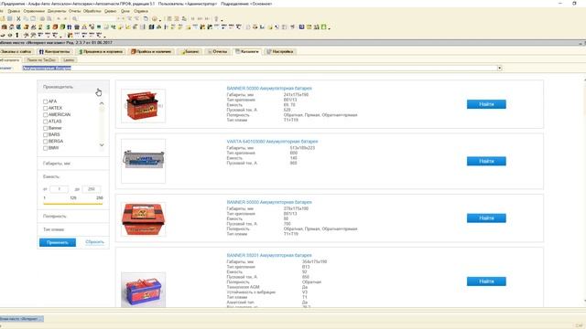Enable the BERGA manufacturer checkbox
Image resolution: width=586 pixels, height=329 pixels.
(x=45, y=142)
